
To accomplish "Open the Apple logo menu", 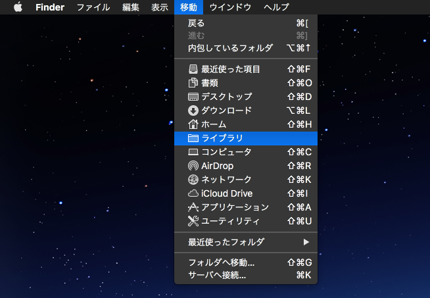I will tap(18, 7).
